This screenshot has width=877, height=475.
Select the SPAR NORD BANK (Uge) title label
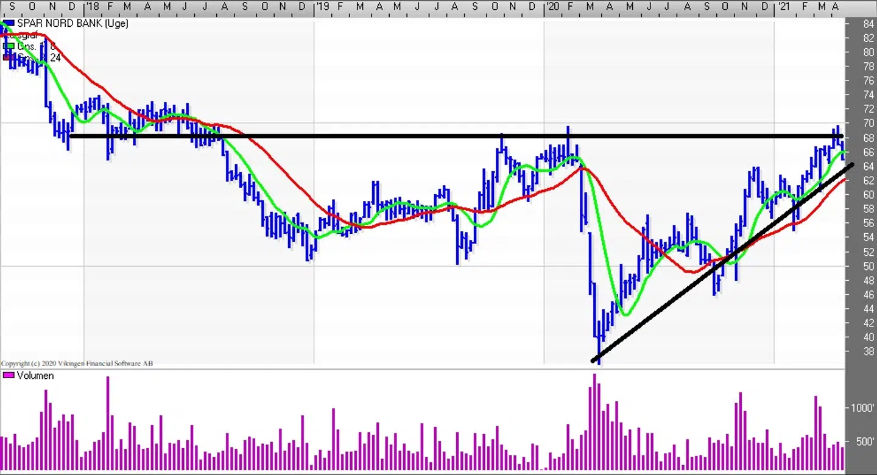[72, 24]
